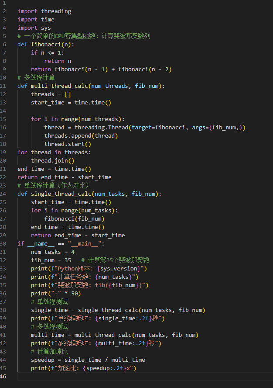Place cursor on 'return n' statement
The image size is (273, 388).
click(x=58, y=61)
